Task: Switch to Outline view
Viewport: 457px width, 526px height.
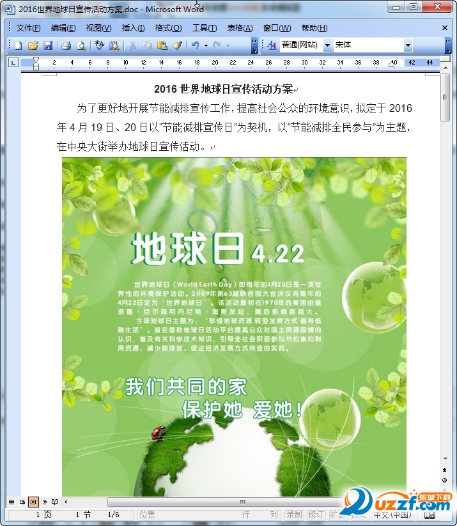Action: (44, 502)
